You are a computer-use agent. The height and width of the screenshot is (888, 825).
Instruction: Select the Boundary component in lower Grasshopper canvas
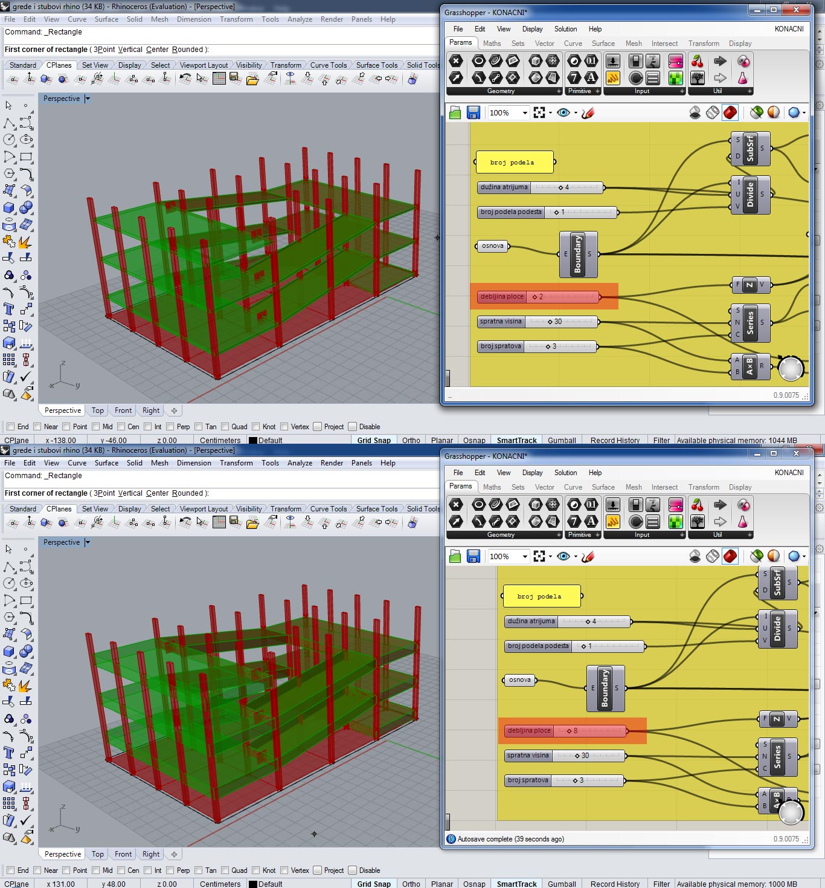tap(605, 688)
